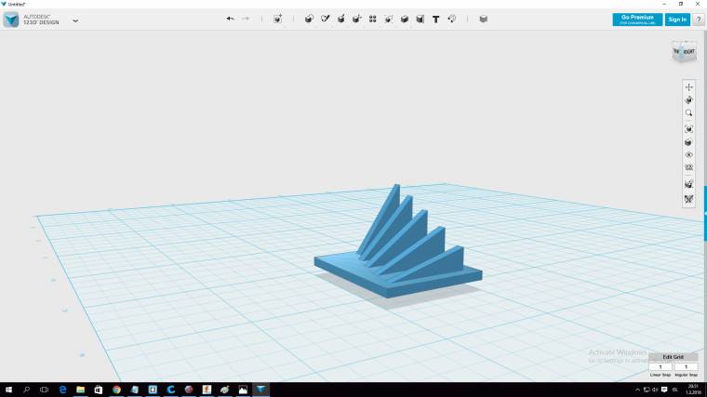The height and width of the screenshot is (397, 707).
Task: Open the Combine tools menu
Action: 405,19
